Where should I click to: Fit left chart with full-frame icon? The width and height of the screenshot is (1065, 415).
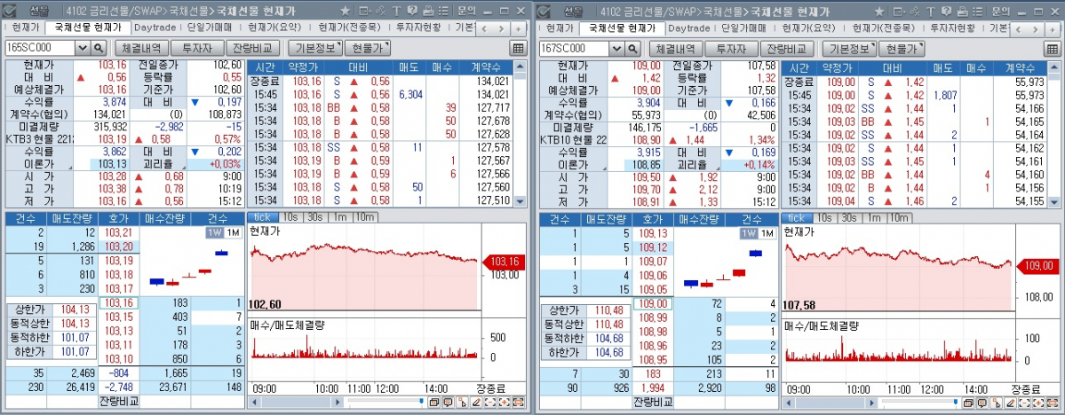point(519,403)
